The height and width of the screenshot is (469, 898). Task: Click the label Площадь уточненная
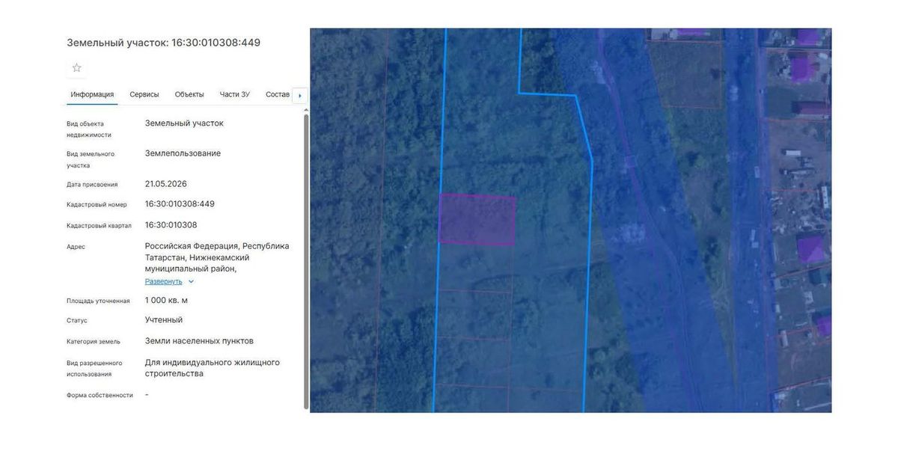[x=98, y=301]
